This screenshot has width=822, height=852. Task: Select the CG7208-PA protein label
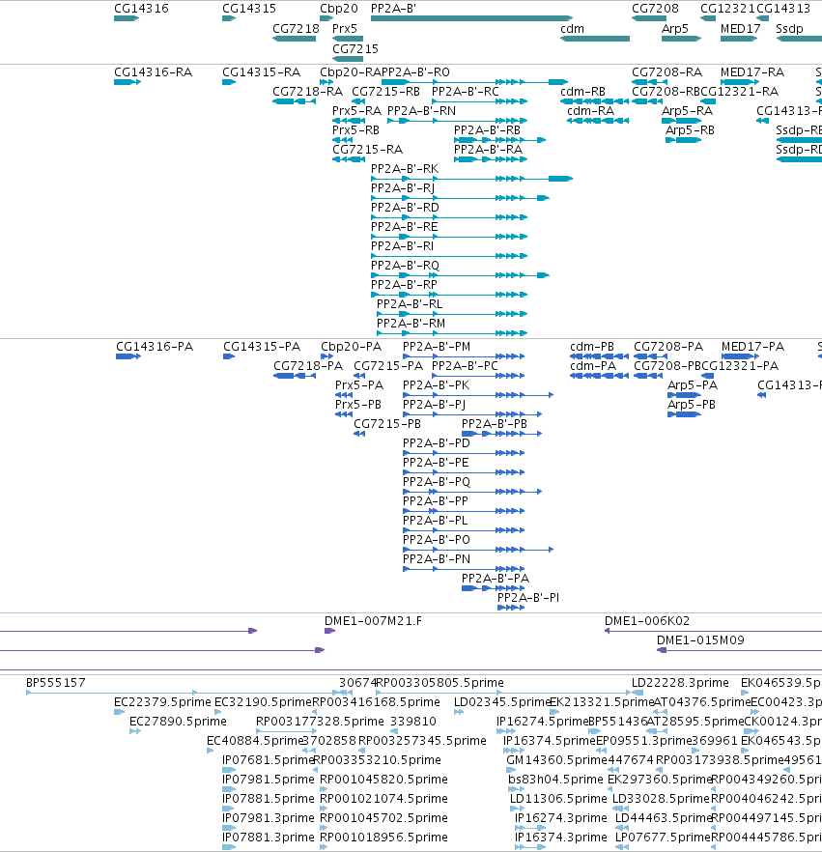click(x=668, y=347)
